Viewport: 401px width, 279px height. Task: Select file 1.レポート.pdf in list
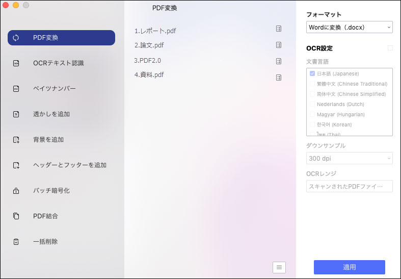click(155, 31)
